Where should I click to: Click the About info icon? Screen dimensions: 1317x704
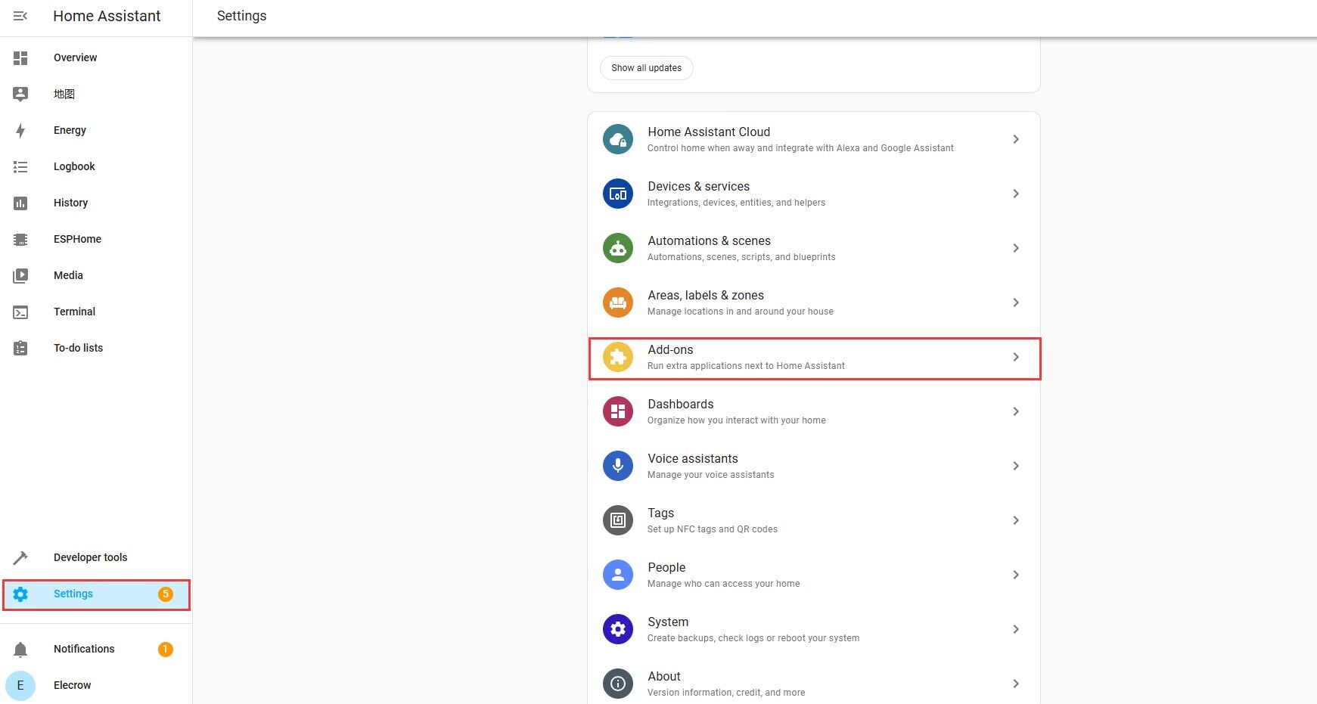click(x=618, y=684)
